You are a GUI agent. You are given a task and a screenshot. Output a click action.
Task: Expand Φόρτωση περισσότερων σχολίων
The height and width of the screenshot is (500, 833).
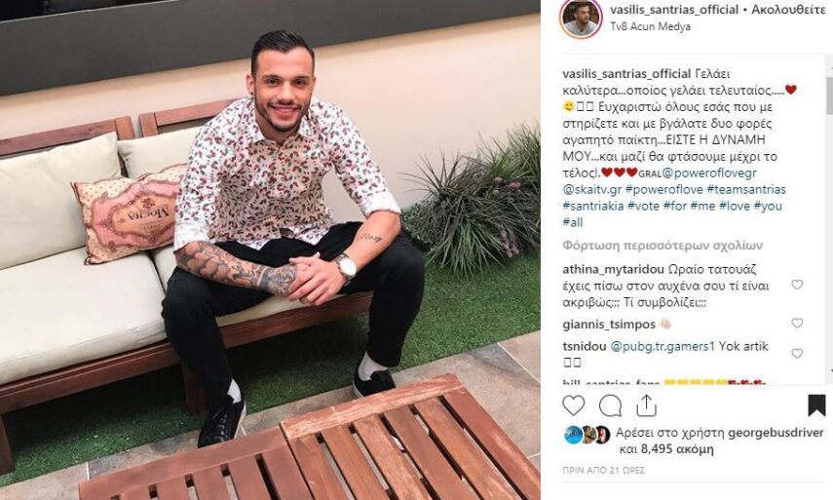[663, 246]
